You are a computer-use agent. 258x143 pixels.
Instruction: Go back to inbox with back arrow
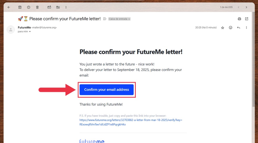coord(9,7)
